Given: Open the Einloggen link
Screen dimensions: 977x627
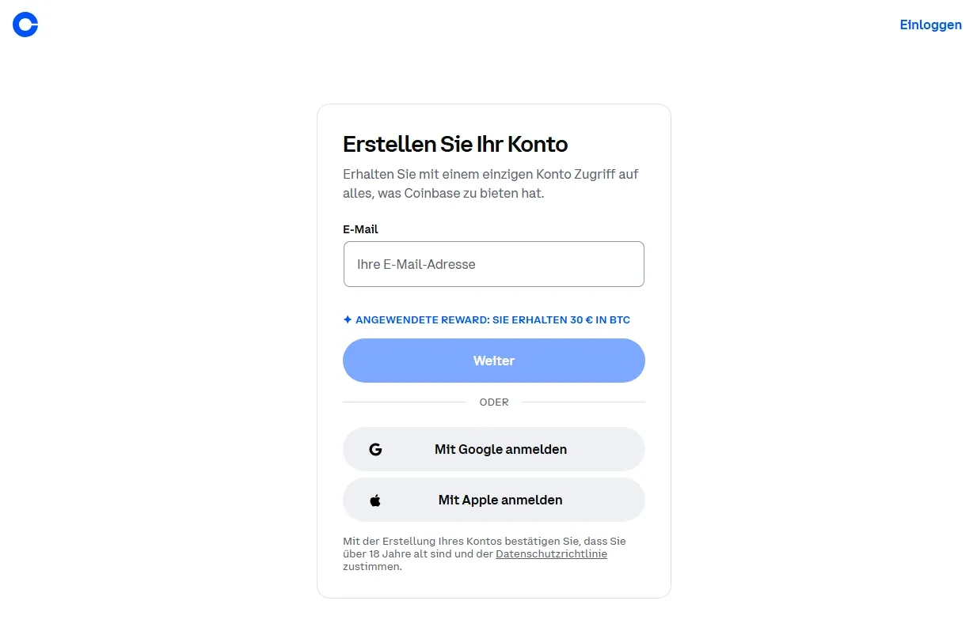Looking at the screenshot, I should click(x=930, y=25).
